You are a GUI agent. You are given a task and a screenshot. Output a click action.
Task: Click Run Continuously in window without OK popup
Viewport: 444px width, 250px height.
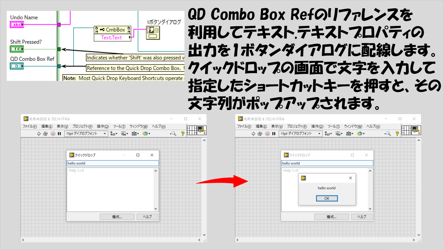click(46, 134)
